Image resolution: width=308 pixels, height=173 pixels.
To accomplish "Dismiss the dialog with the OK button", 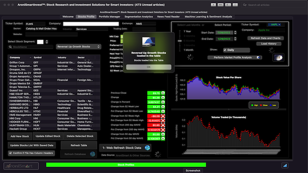I will coord(149,67).
